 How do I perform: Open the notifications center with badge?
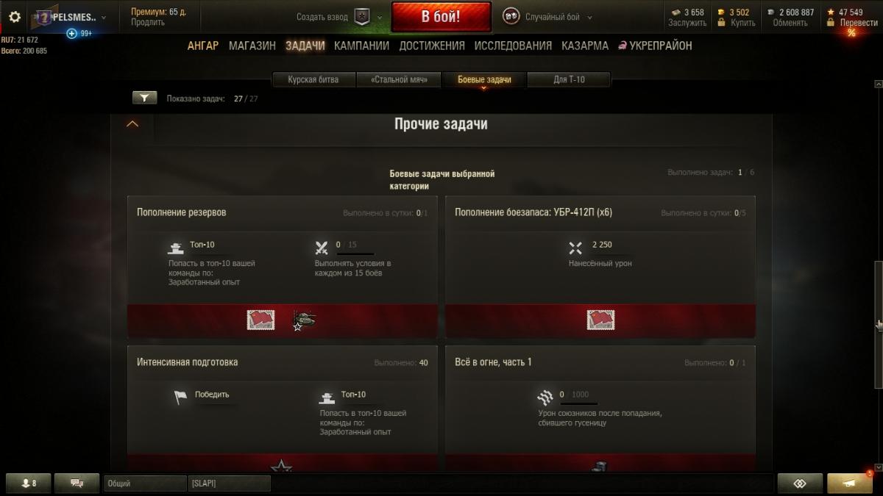(850, 484)
